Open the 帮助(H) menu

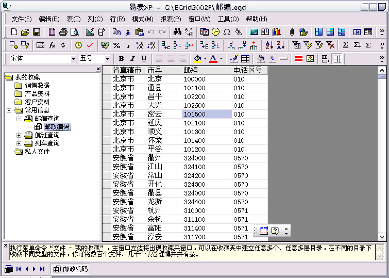tap(257, 19)
